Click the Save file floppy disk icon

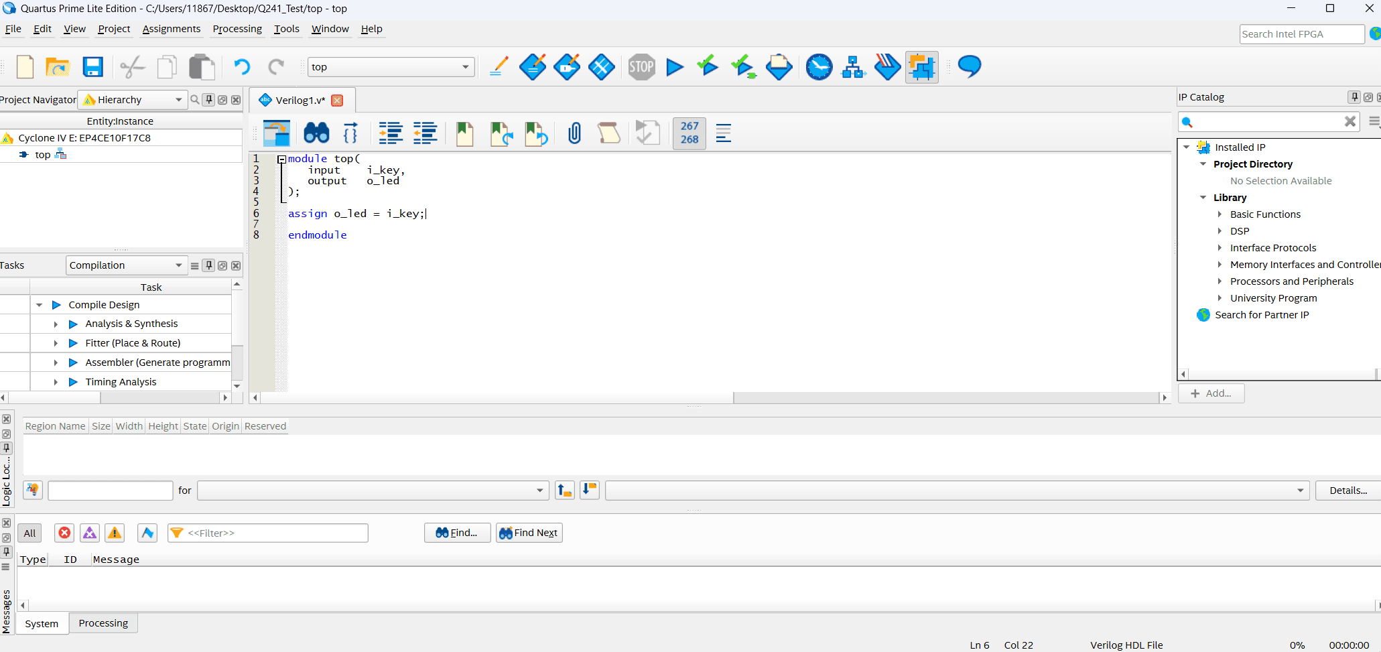pos(92,67)
